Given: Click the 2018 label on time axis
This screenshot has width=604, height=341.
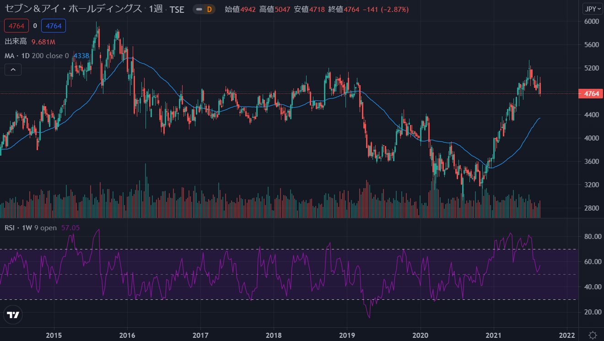Looking at the screenshot, I should [x=274, y=335].
